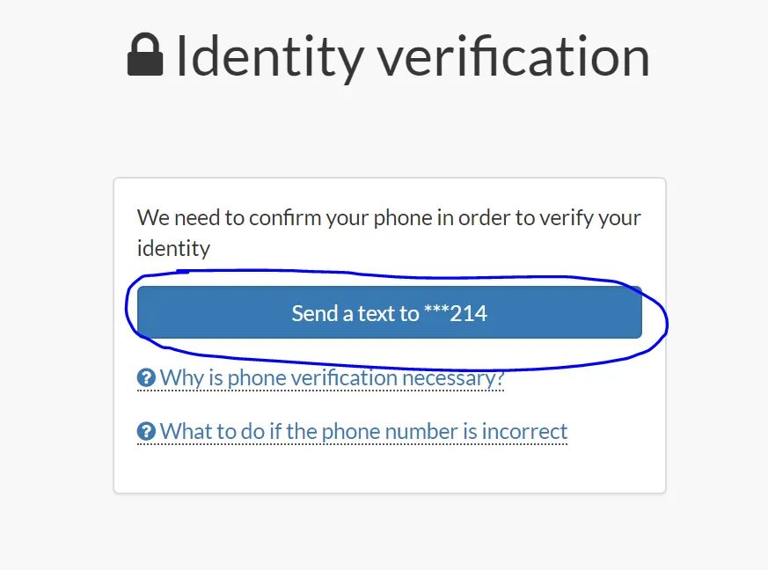Click the question icon before 'Why is phone verification'
Viewport: 768px width, 570px height.
pyautogui.click(x=146, y=379)
